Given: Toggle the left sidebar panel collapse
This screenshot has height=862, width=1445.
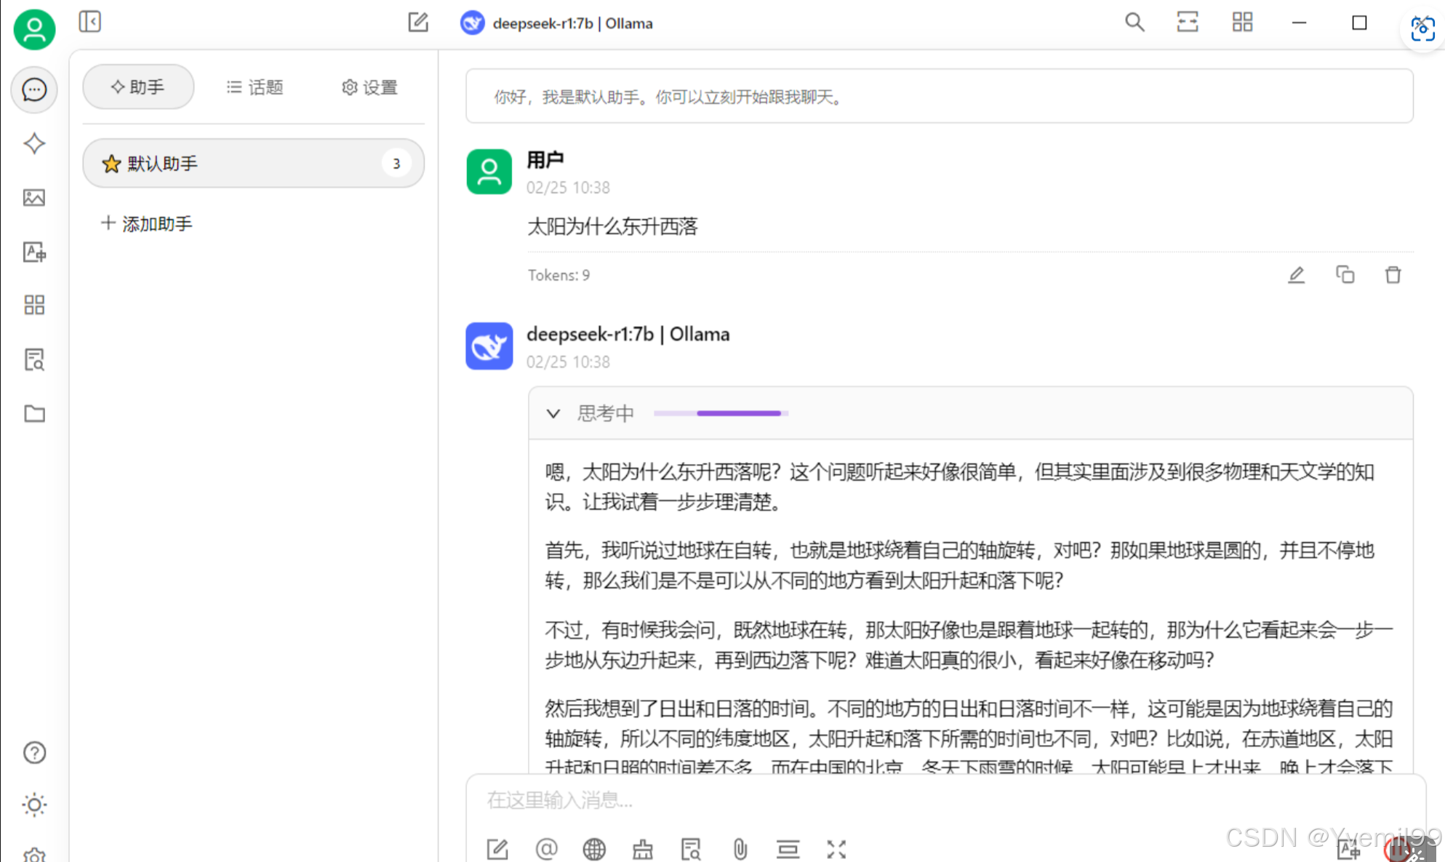Looking at the screenshot, I should (x=89, y=22).
